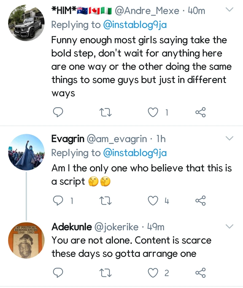Reply to Andre_Mexe's tweet

58,113
